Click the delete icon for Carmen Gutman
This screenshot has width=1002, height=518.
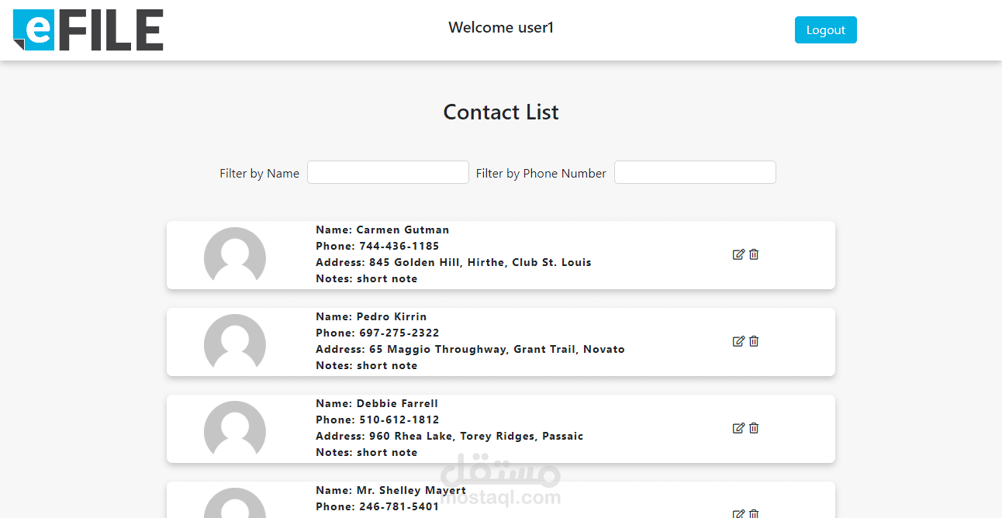[x=754, y=254]
